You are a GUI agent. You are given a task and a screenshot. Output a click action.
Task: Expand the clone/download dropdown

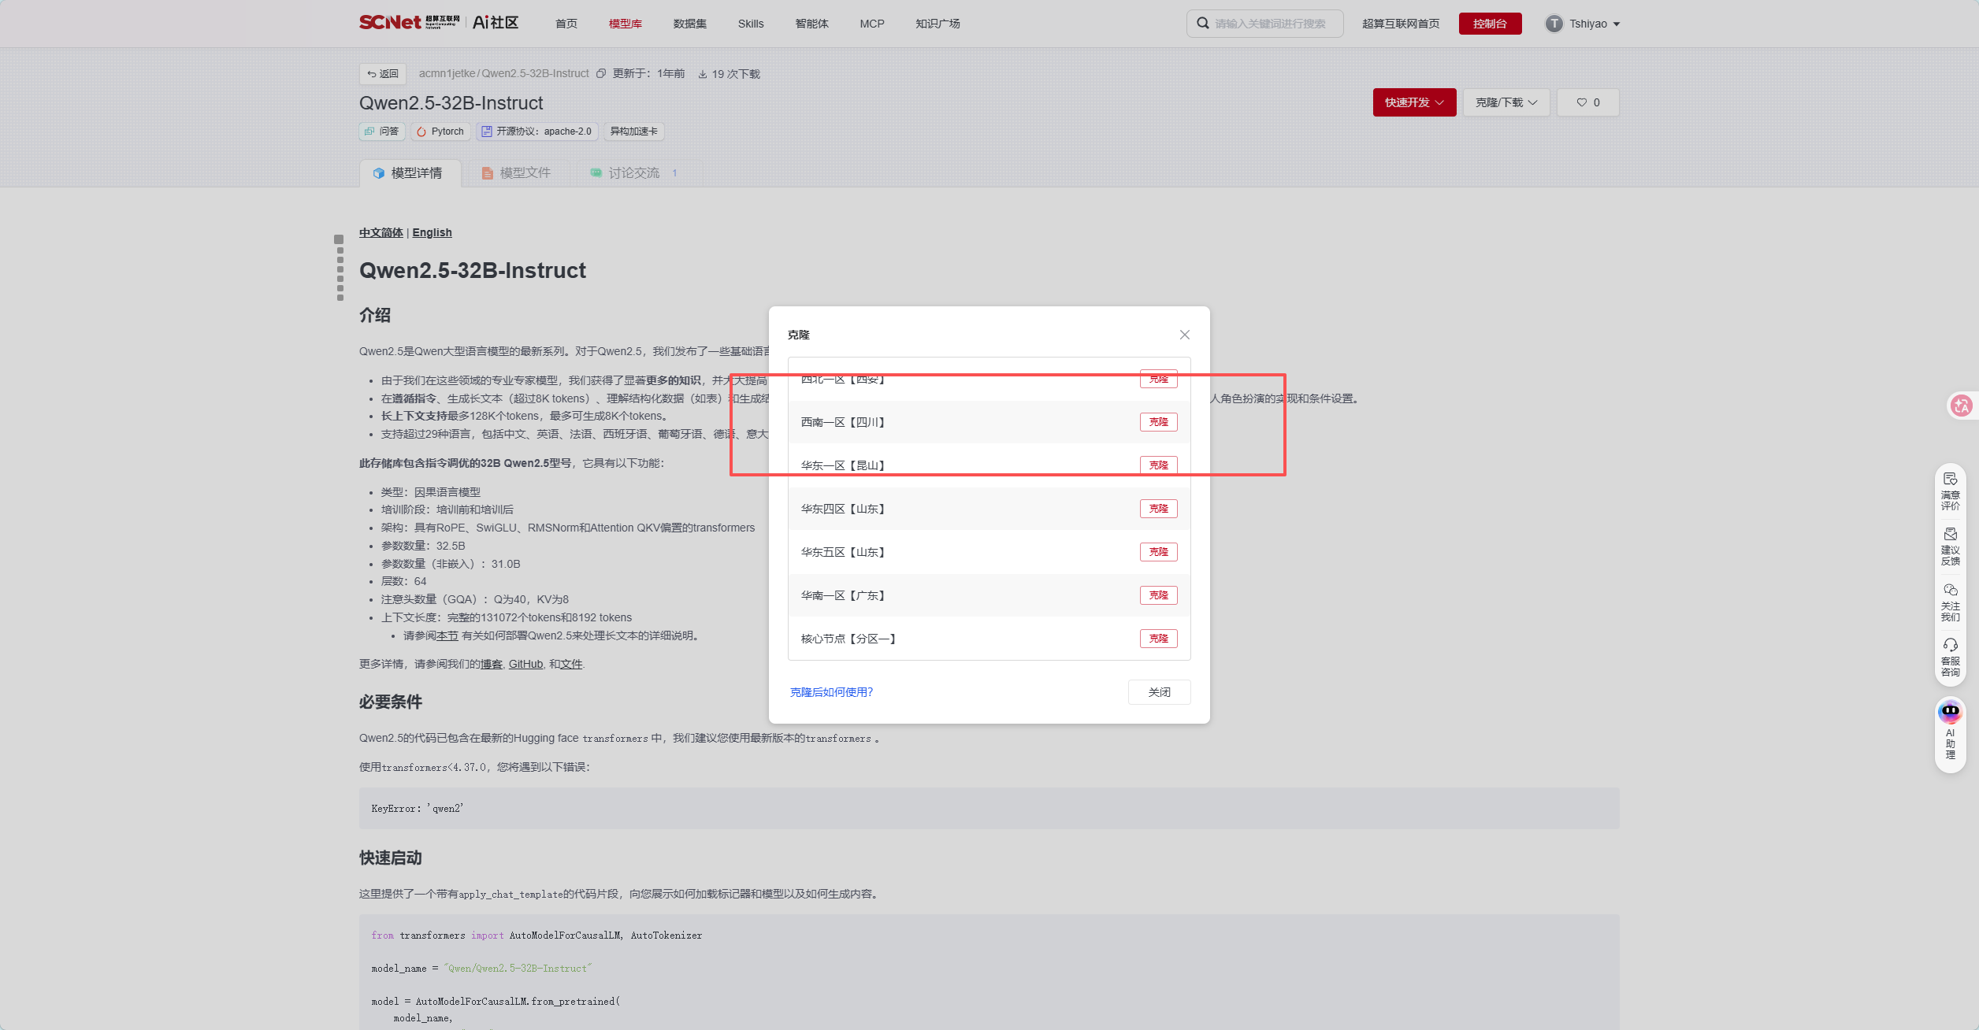[1506, 102]
